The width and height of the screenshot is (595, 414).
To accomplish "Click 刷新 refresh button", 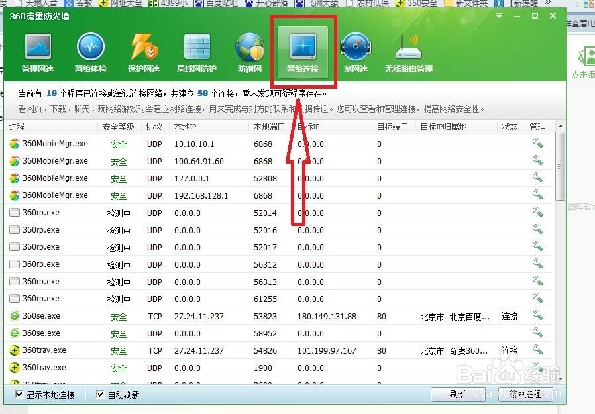I will [x=458, y=394].
